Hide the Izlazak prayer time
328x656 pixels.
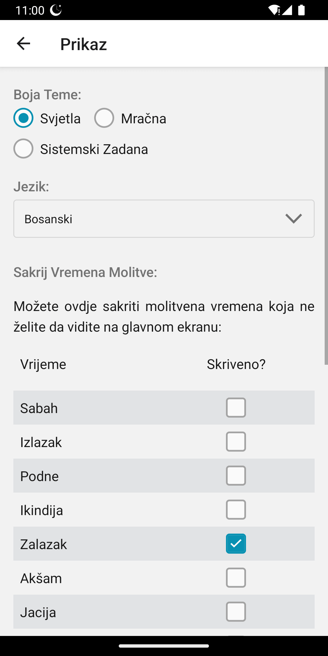click(236, 442)
